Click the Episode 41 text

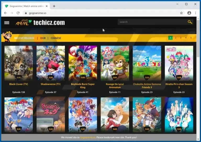pos(83,92)
